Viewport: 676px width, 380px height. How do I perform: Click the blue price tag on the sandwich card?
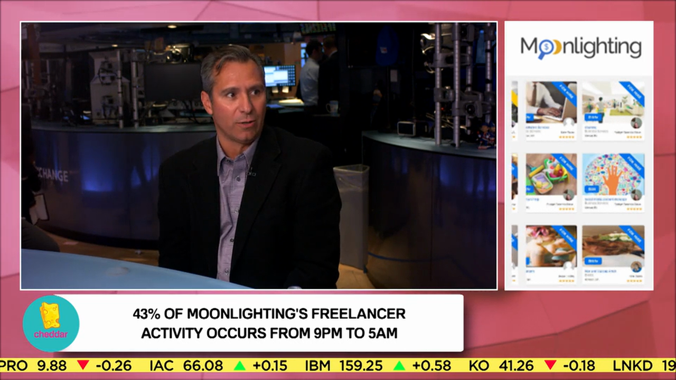click(x=593, y=261)
